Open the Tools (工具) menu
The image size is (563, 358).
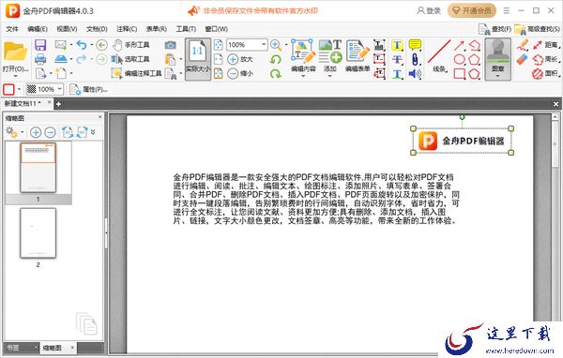186,29
